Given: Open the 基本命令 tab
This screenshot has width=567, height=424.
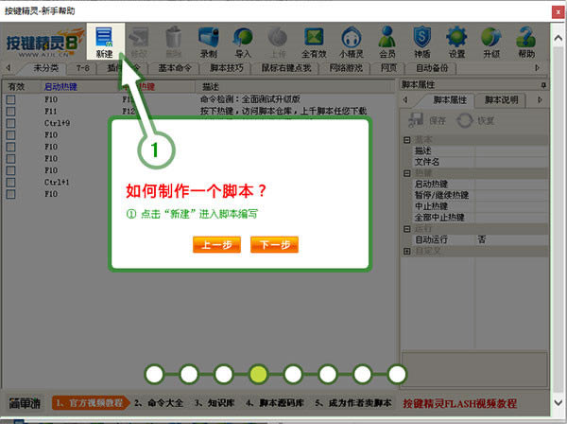Looking at the screenshot, I should point(175,68).
